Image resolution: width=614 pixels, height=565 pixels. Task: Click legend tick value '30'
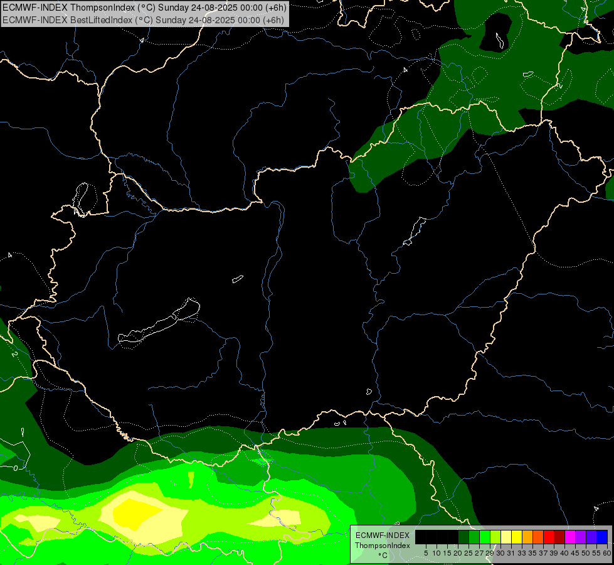point(500,553)
